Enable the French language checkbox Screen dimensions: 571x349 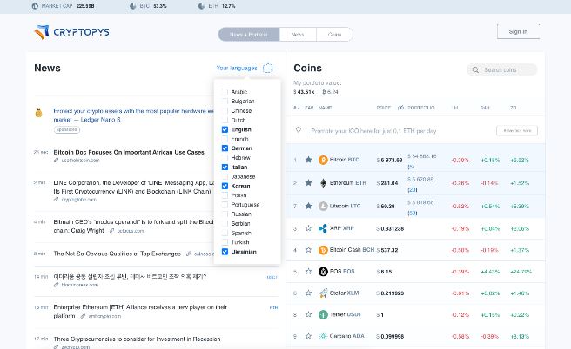pos(225,139)
